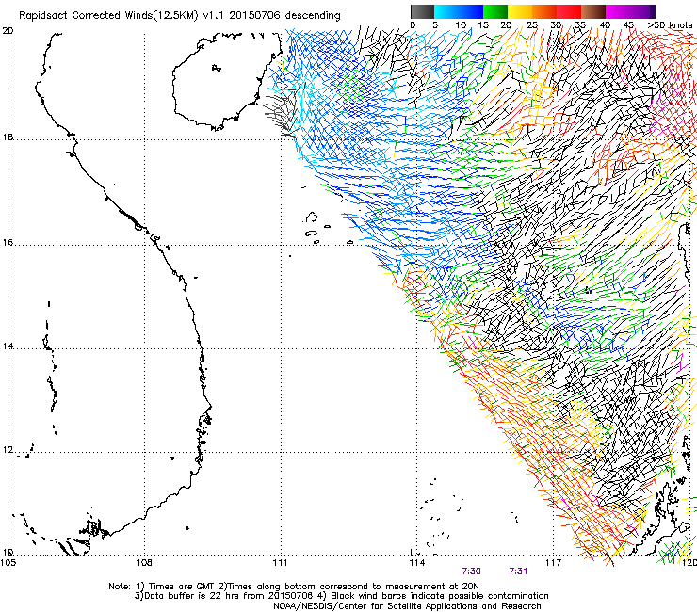Click the '20150706 descending' date in the title
The image size is (697, 612).
click(x=284, y=15)
